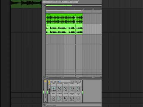Image resolution: width=143 pixels, height=107 pixels.
Task: Click the Crunch macro knob
Action: coord(66,98)
